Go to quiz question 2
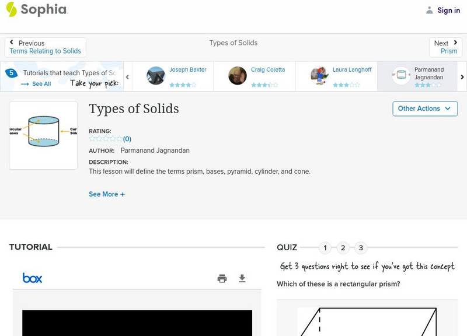The image size is (467, 336). pyautogui.click(x=343, y=248)
